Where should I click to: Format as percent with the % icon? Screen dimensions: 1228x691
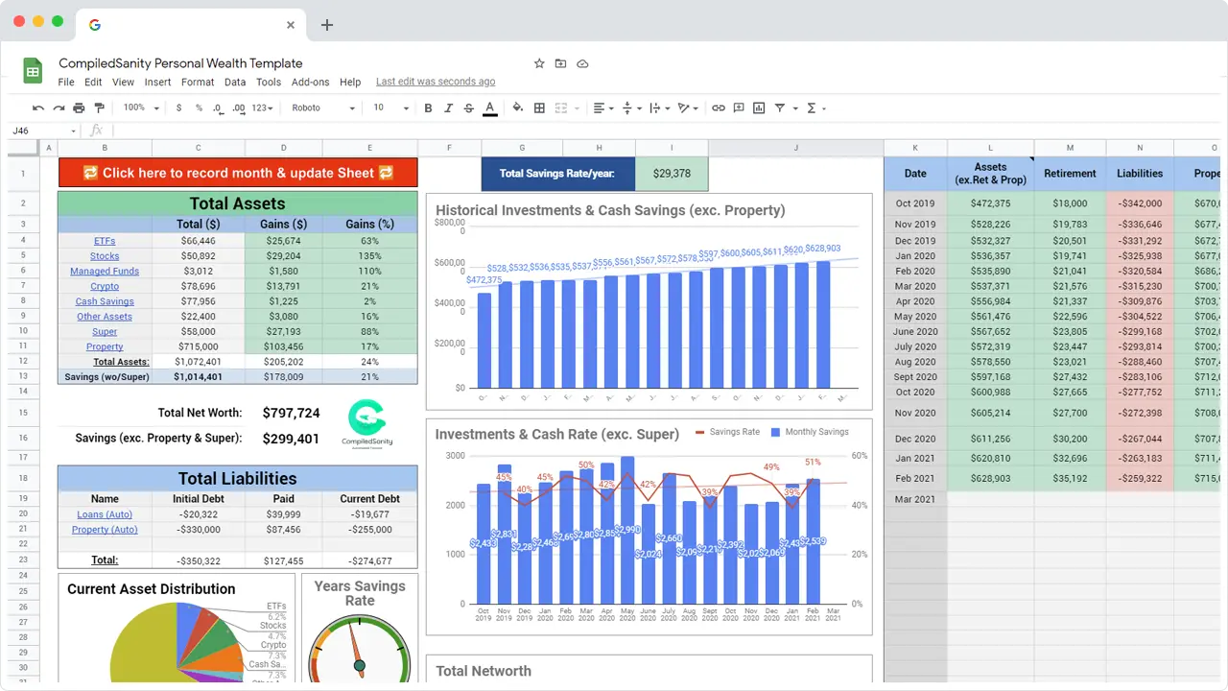[199, 108]
